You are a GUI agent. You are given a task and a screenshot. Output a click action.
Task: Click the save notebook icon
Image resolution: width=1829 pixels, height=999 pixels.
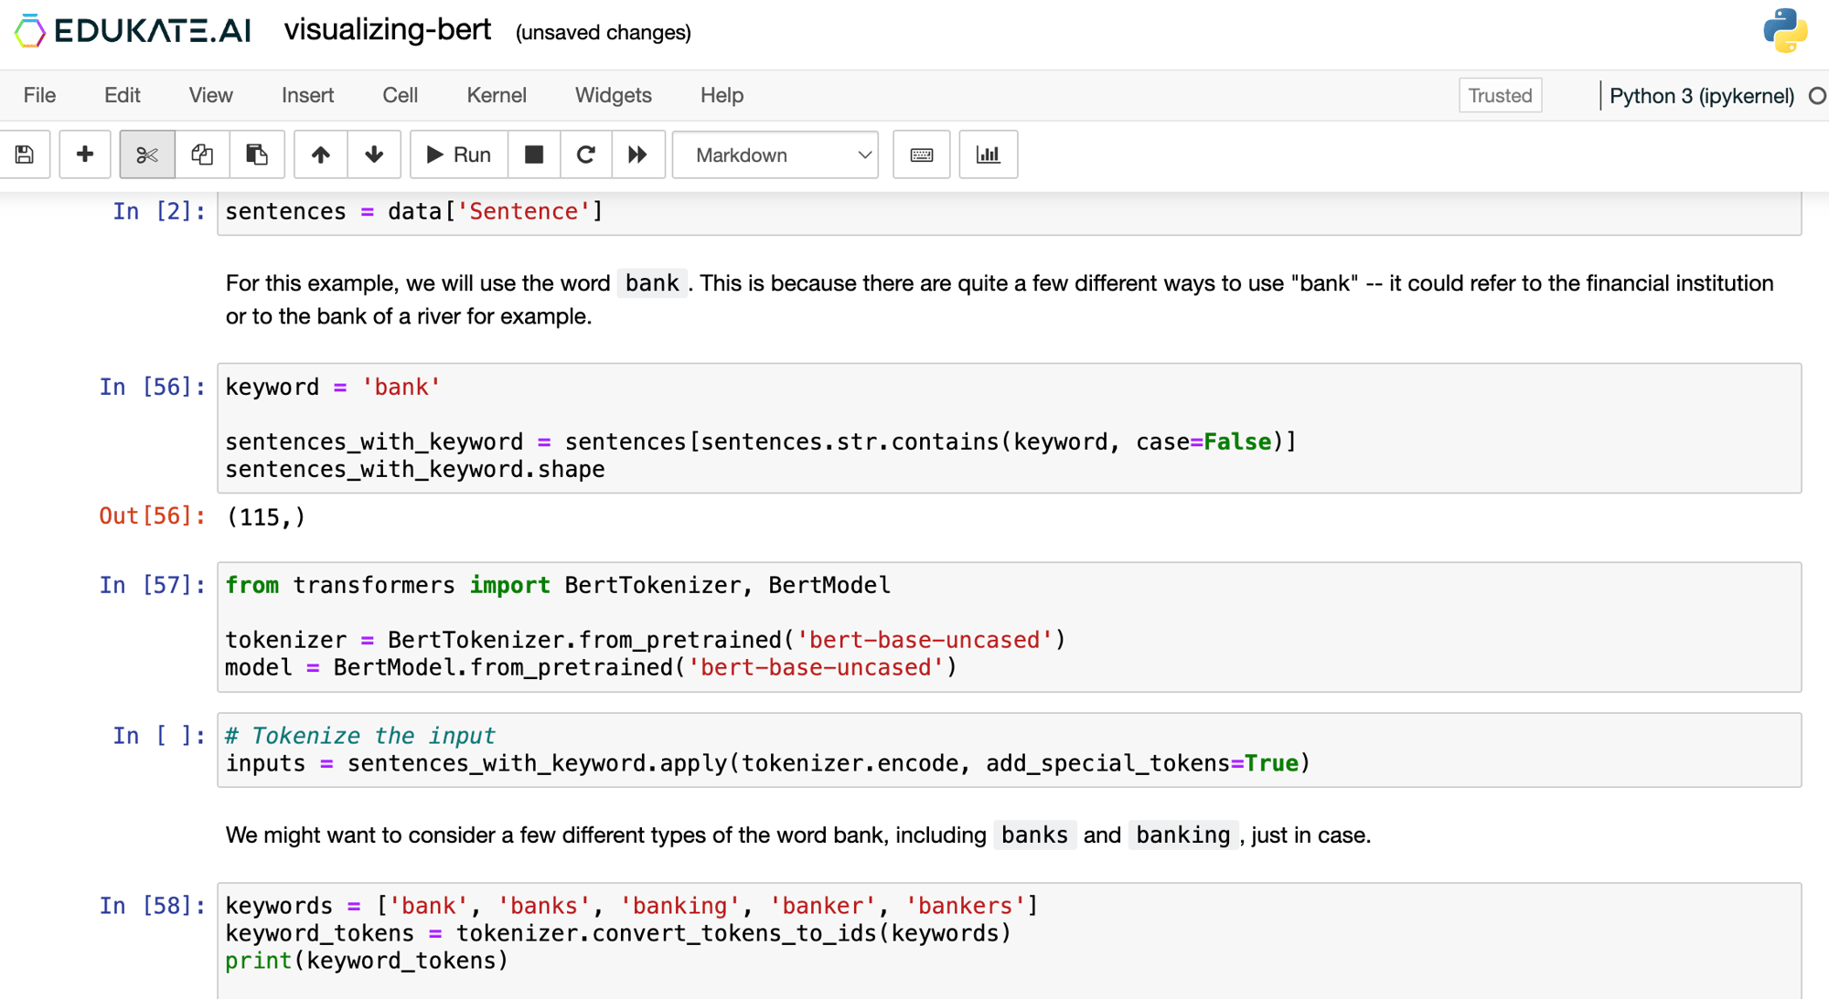[x=25, y=154]
